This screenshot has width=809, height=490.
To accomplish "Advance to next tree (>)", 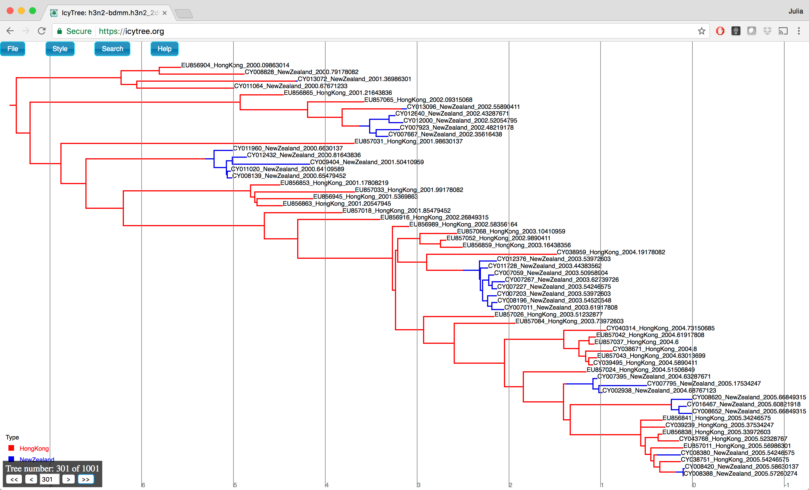I will tap(68, 479).
